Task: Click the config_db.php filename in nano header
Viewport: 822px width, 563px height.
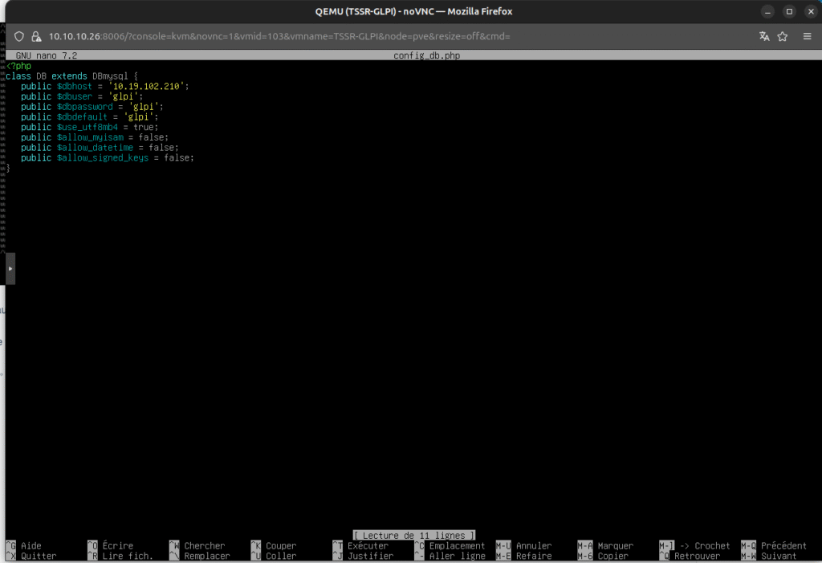Action: pyautogui.click(x=426, y=55)
